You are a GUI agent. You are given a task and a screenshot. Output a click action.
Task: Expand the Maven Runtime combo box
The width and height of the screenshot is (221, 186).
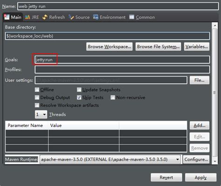click(110, 159)
